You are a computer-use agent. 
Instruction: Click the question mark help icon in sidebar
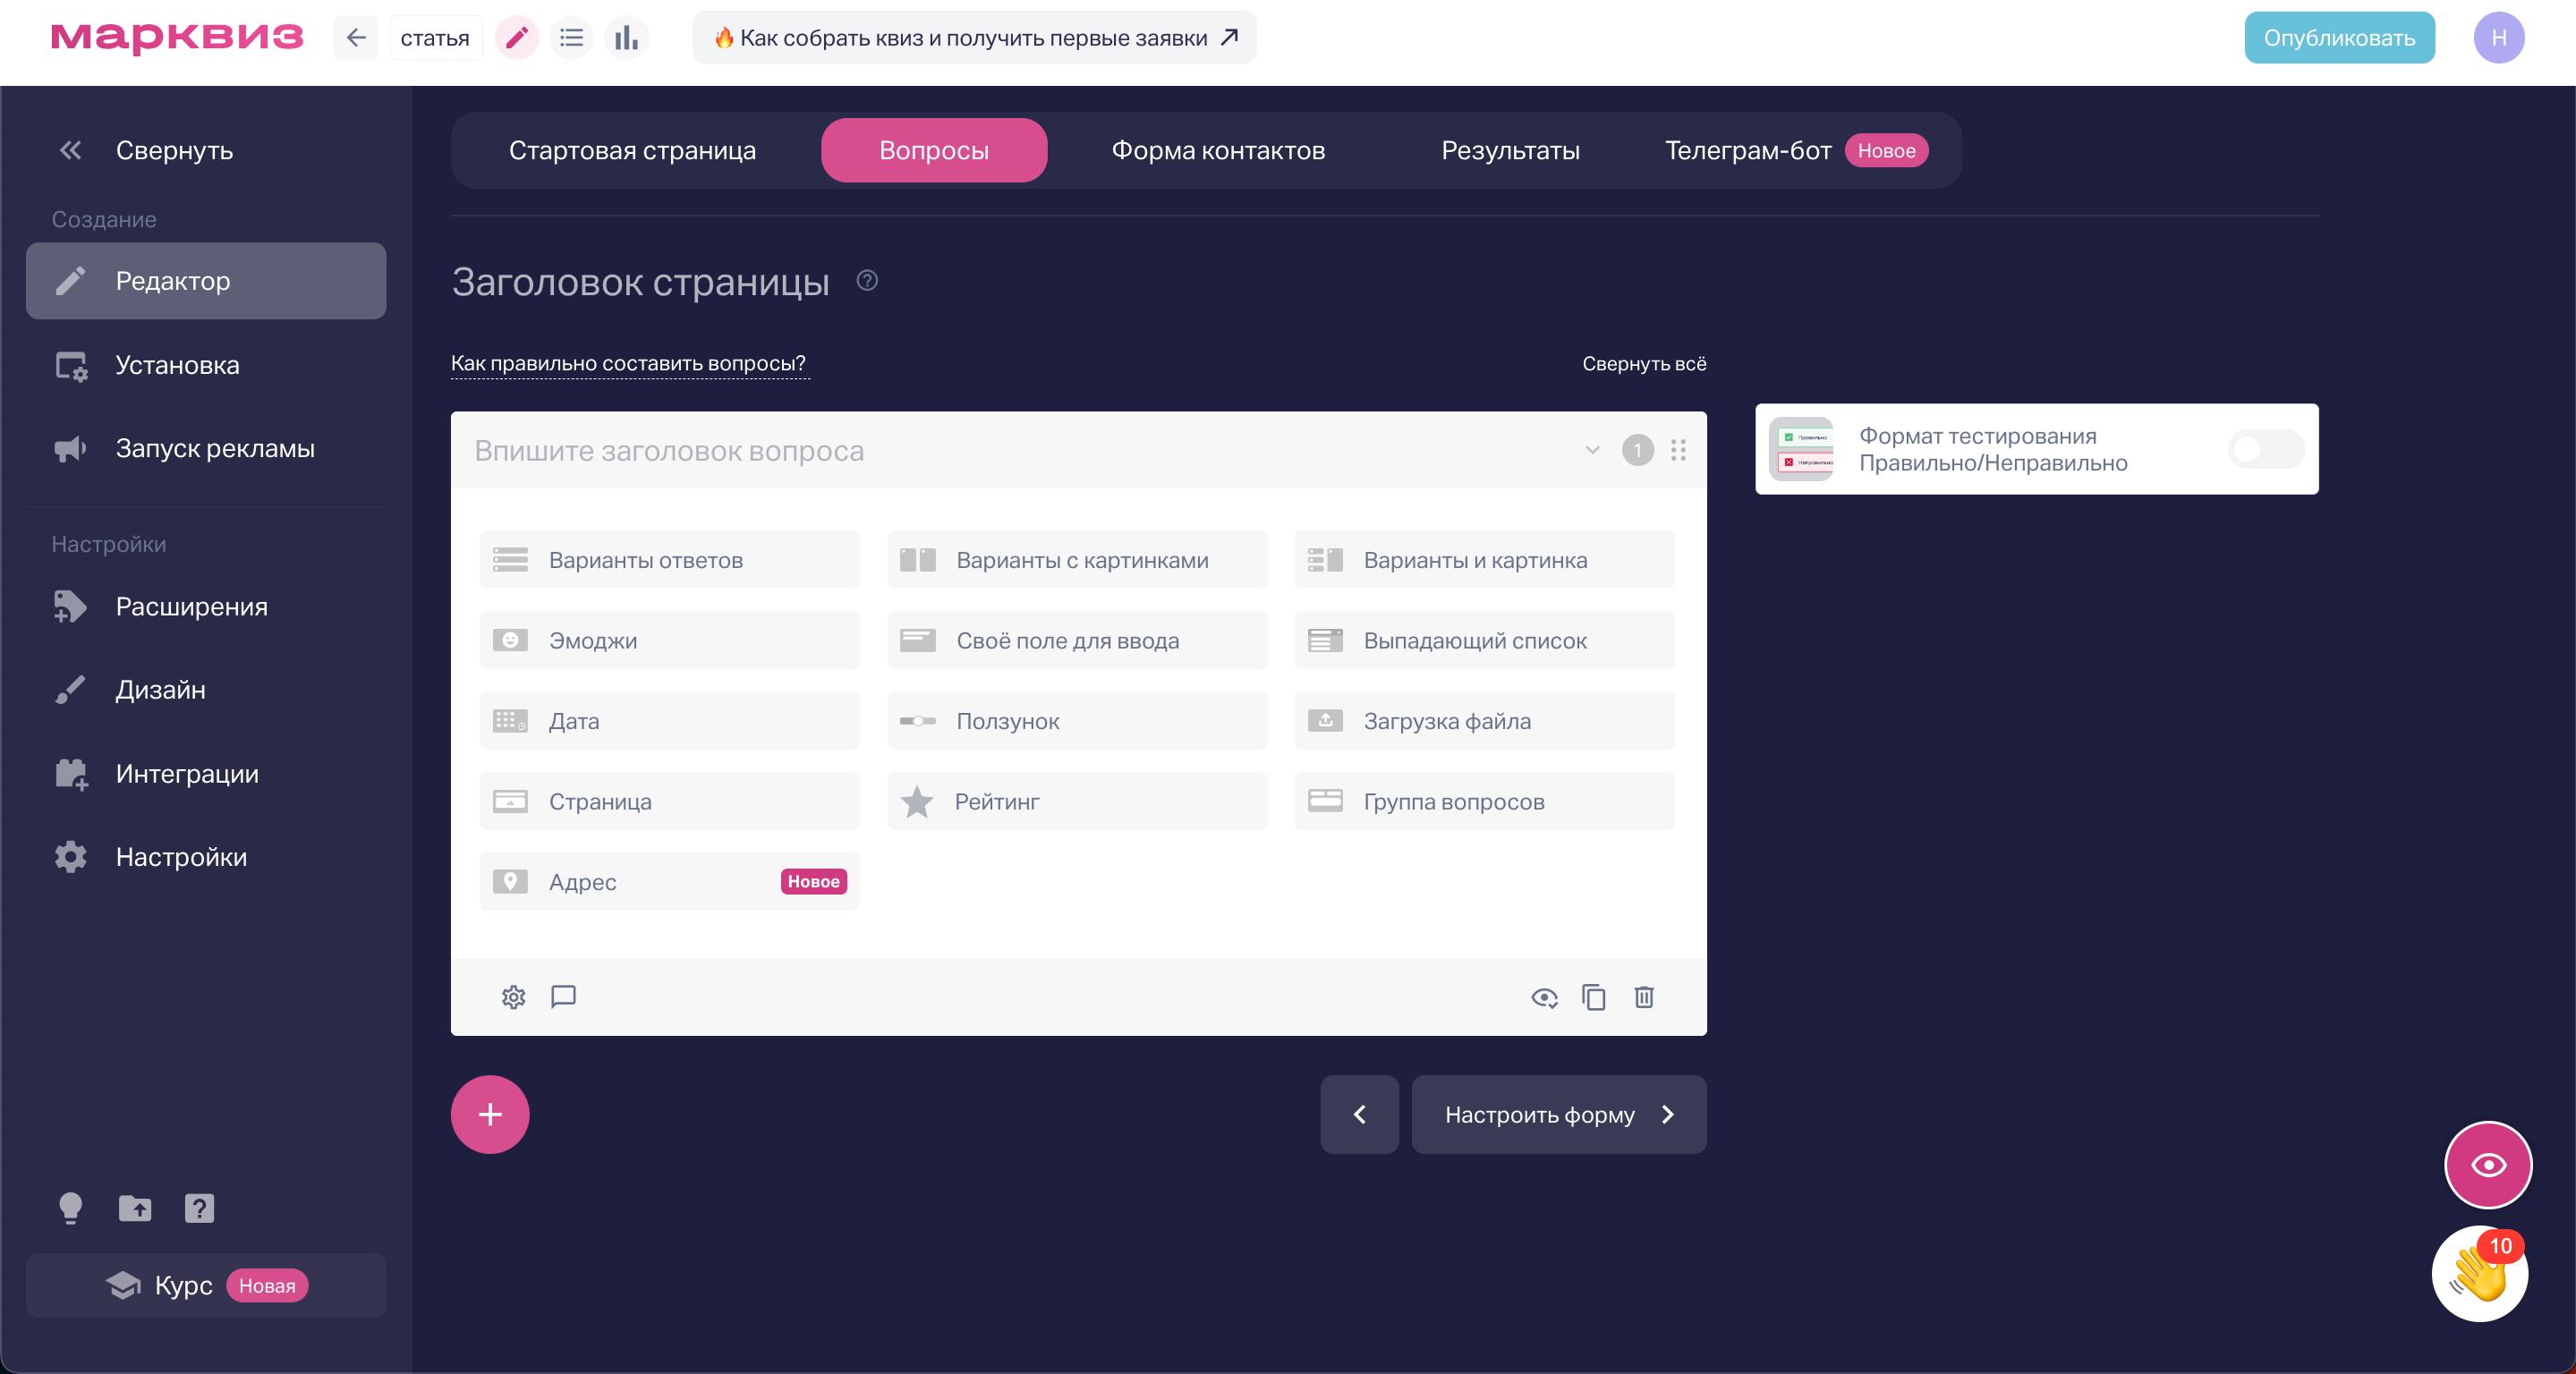click(199, 1208)
